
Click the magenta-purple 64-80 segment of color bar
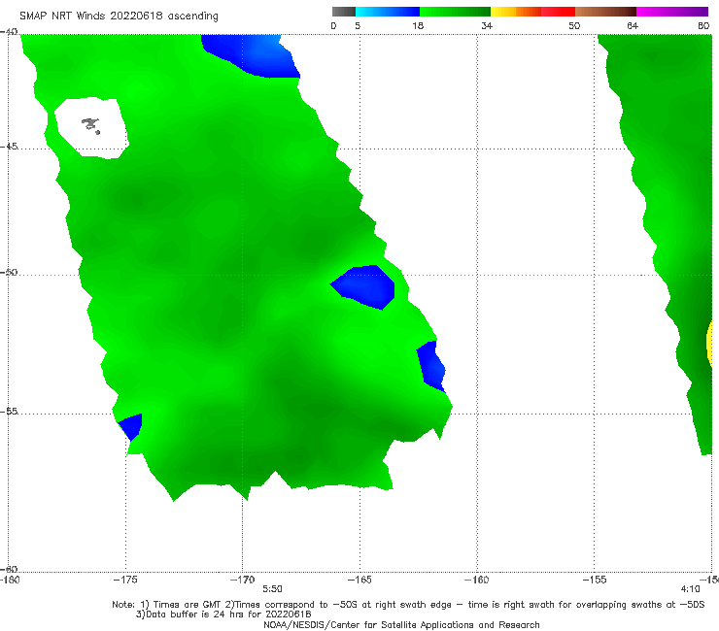pyautogui.click(x=672, y=12)
